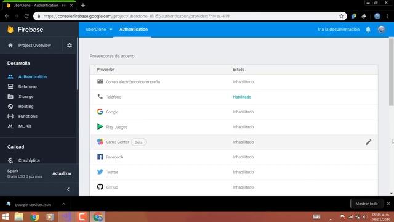Open the GitHub provider row
The width and height of the screenshot is (394, 222).
pyautogui.click(x=234, y=187)
